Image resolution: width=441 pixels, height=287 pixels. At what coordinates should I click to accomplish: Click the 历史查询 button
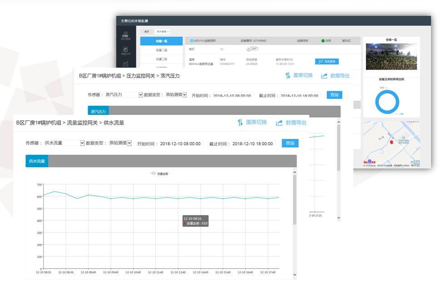click(327, 61)
